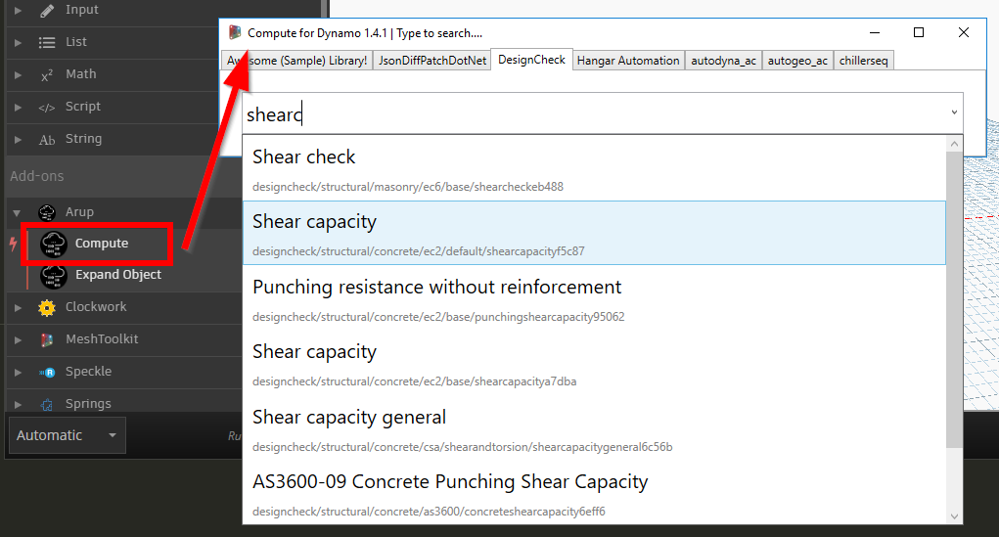Open the Hangar Automation tab
This screenshot has width=999, height=537.
628,61
